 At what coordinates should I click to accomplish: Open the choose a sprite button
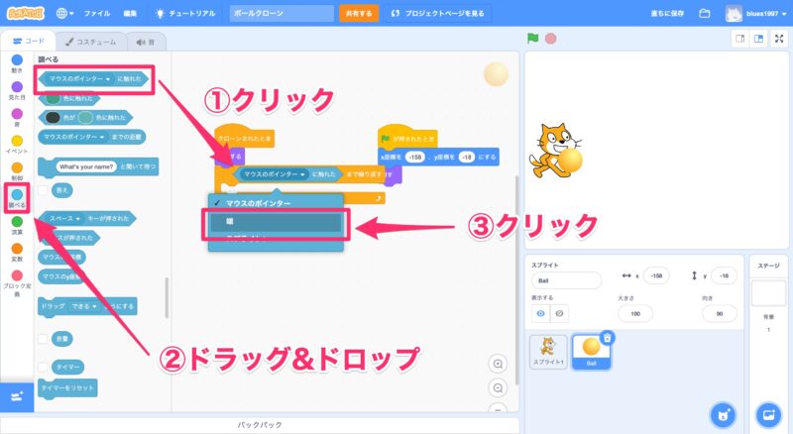[724, 413]
